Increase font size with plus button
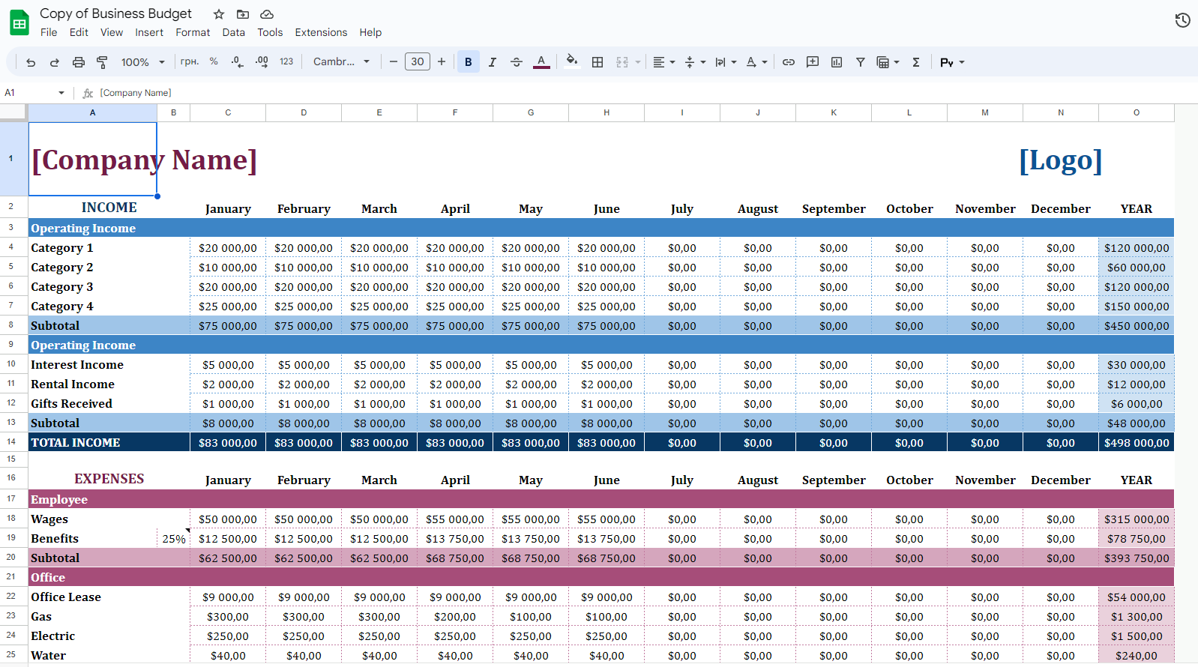 tap(442, 62)
